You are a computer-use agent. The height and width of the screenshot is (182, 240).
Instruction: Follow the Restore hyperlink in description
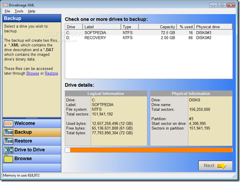click(x=51, y=73)
